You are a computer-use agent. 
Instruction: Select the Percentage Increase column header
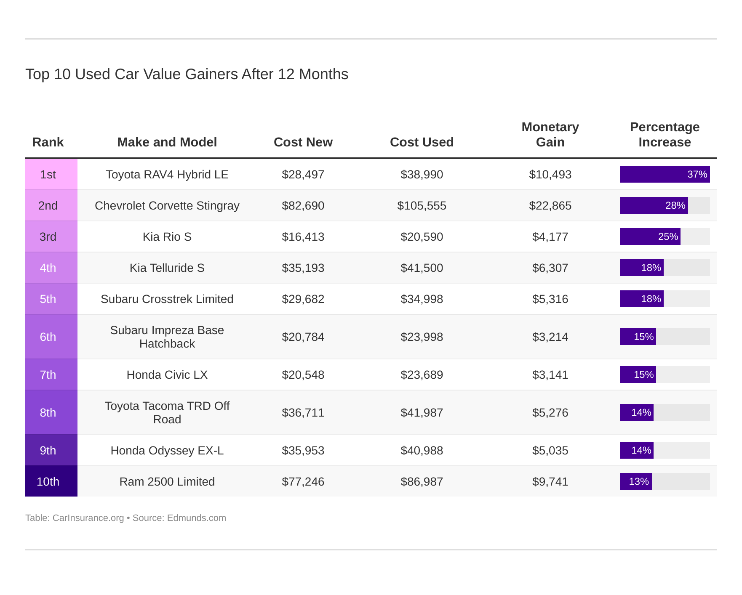[x=665, y=135]
